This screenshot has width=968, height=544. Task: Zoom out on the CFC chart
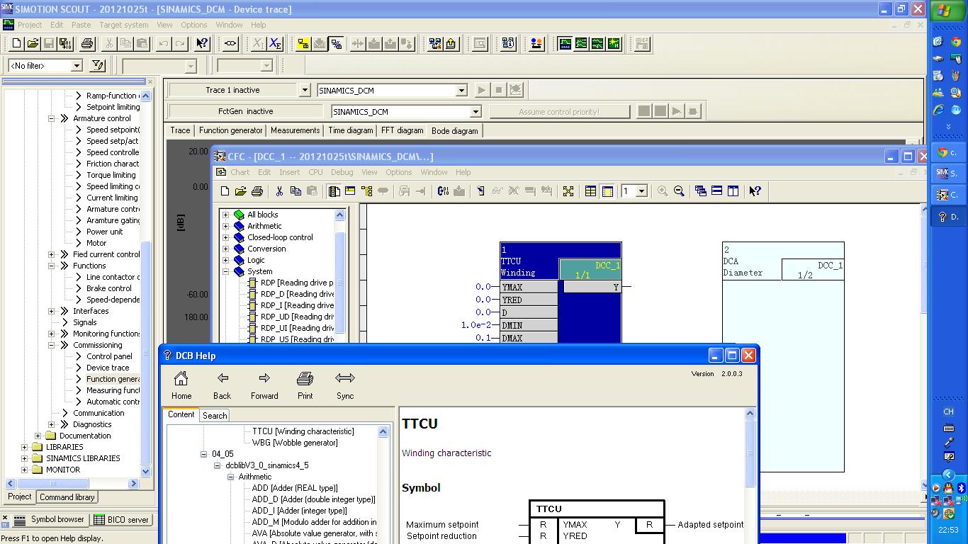[679, 191]
